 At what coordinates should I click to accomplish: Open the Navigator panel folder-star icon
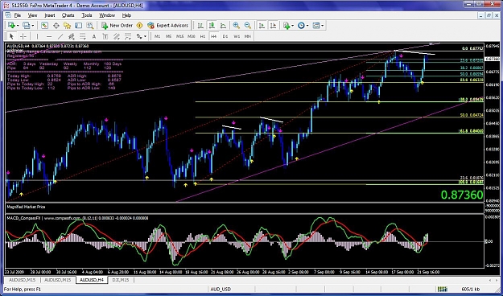67,25
